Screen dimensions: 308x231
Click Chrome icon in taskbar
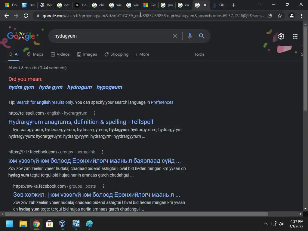click(x=36, y=224)
